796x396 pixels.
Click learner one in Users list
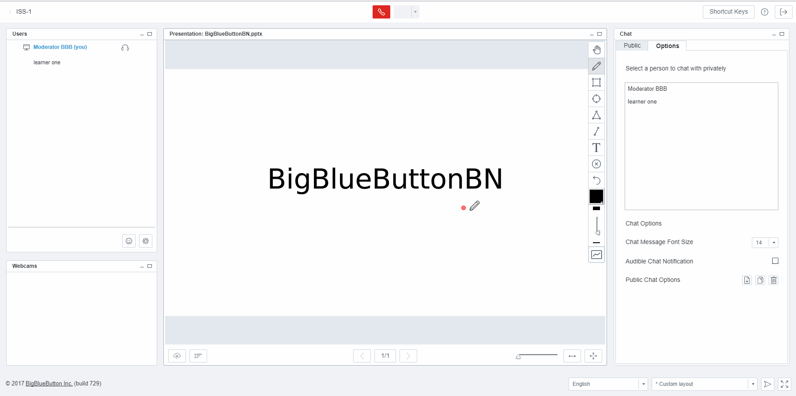point(47,63)
